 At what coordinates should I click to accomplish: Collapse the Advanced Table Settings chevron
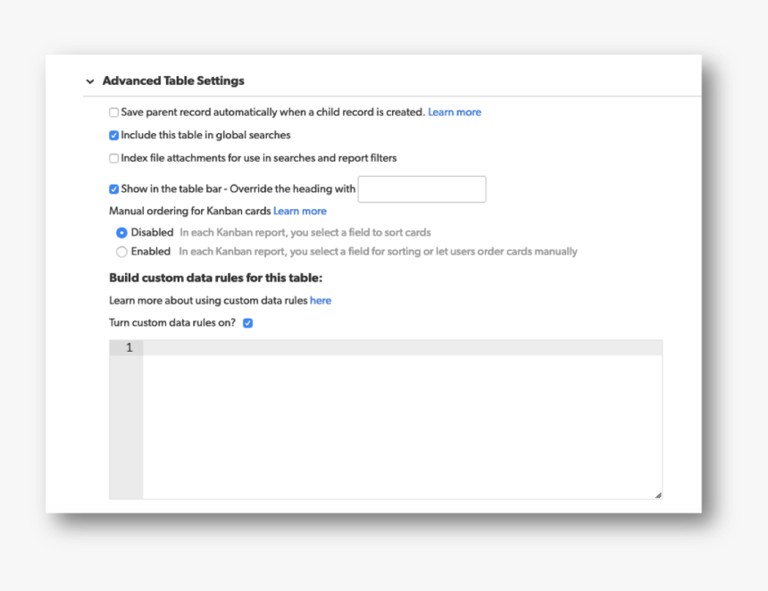pos(90,81)
